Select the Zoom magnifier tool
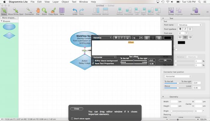Viewport: 210px width, 121px height. [44, 11]
